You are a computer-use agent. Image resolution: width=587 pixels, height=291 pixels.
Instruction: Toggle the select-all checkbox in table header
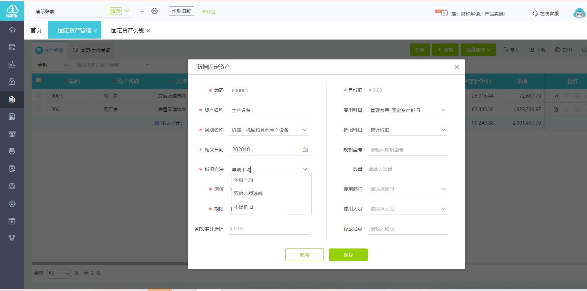[39, 80]
